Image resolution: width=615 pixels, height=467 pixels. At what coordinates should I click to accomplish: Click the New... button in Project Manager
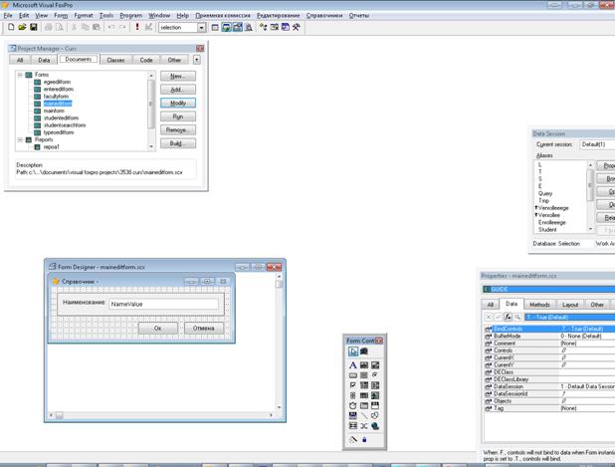click(178, 76)
